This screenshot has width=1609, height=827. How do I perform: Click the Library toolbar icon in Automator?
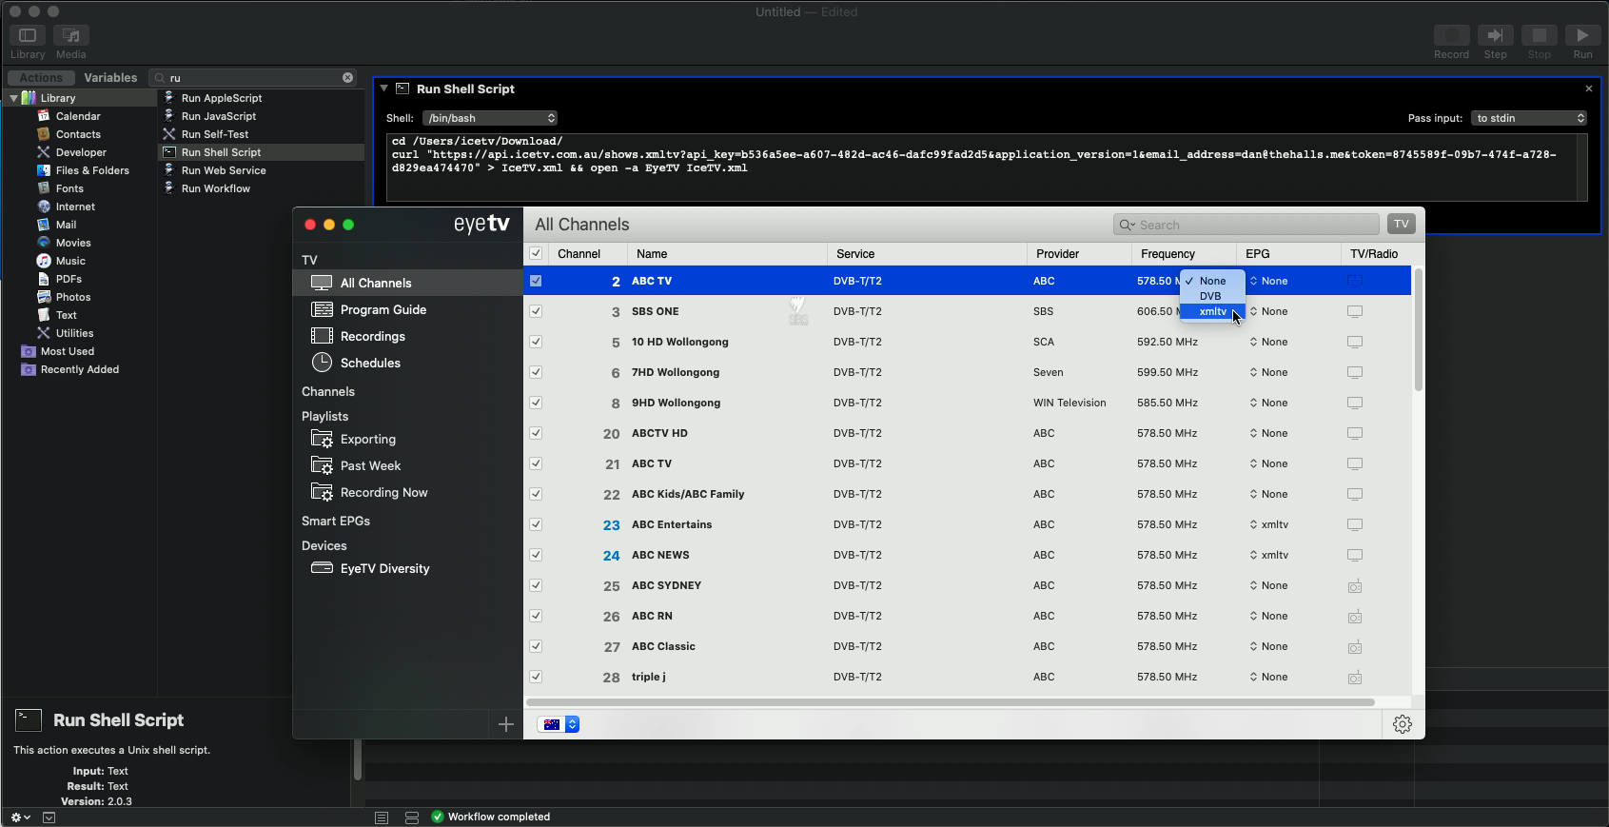coord(28,35)
